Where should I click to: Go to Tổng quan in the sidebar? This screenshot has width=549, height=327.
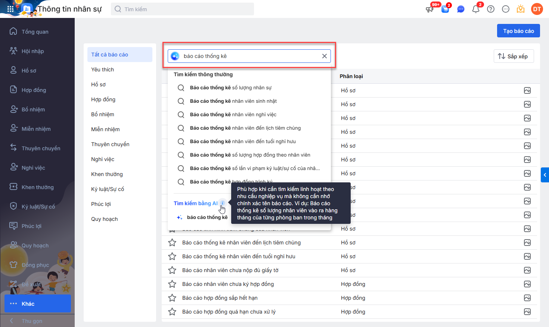click(37, 32)
